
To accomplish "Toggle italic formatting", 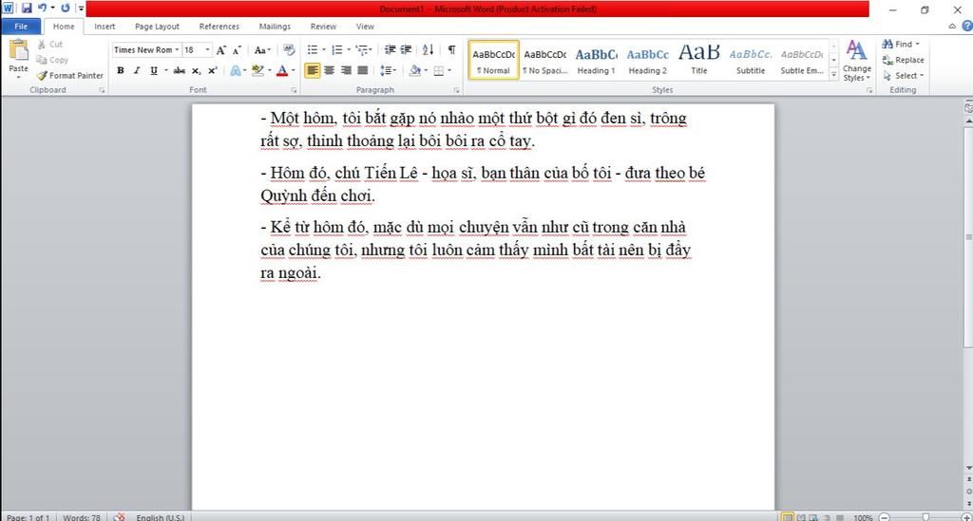I will click(x=137, y=70).
